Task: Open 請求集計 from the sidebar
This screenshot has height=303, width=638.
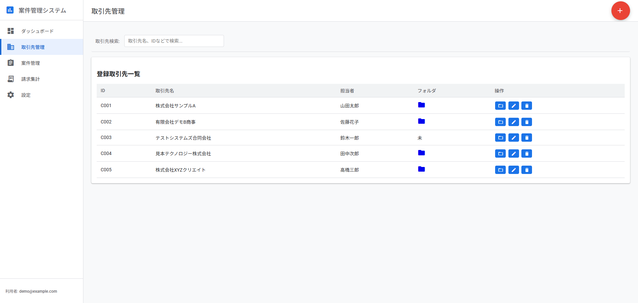Action: point(31,79)
